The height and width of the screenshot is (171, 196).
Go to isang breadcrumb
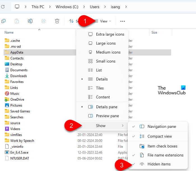click(x=115, y=7)
